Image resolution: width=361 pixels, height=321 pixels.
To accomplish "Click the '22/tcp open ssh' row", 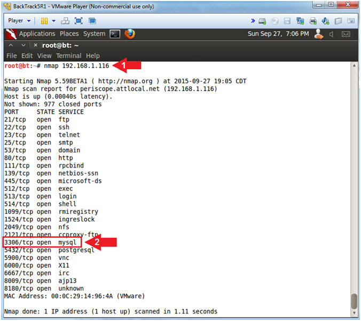I will point(37,127).
